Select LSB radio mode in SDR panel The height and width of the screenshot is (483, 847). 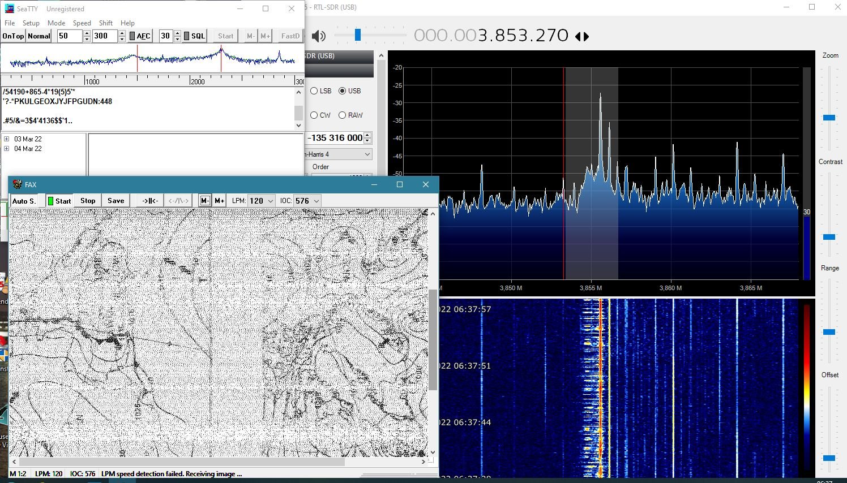pos(321,91)
